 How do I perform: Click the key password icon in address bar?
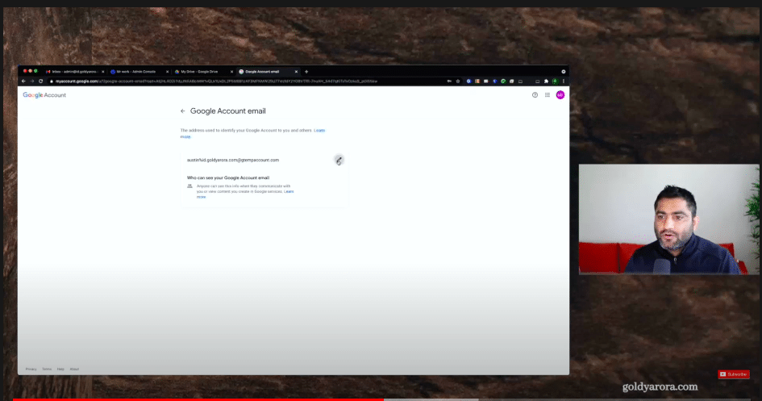pyautogui.click(x=449, y=81)
